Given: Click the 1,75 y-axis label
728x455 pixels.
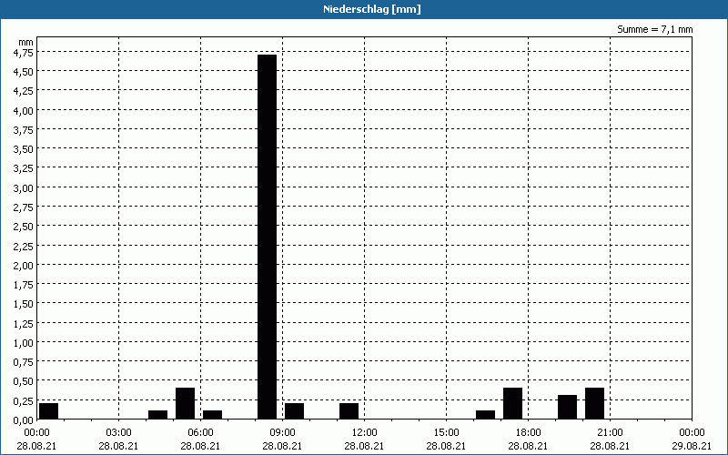Looking at the screenshot, I should tap(24, 284).
